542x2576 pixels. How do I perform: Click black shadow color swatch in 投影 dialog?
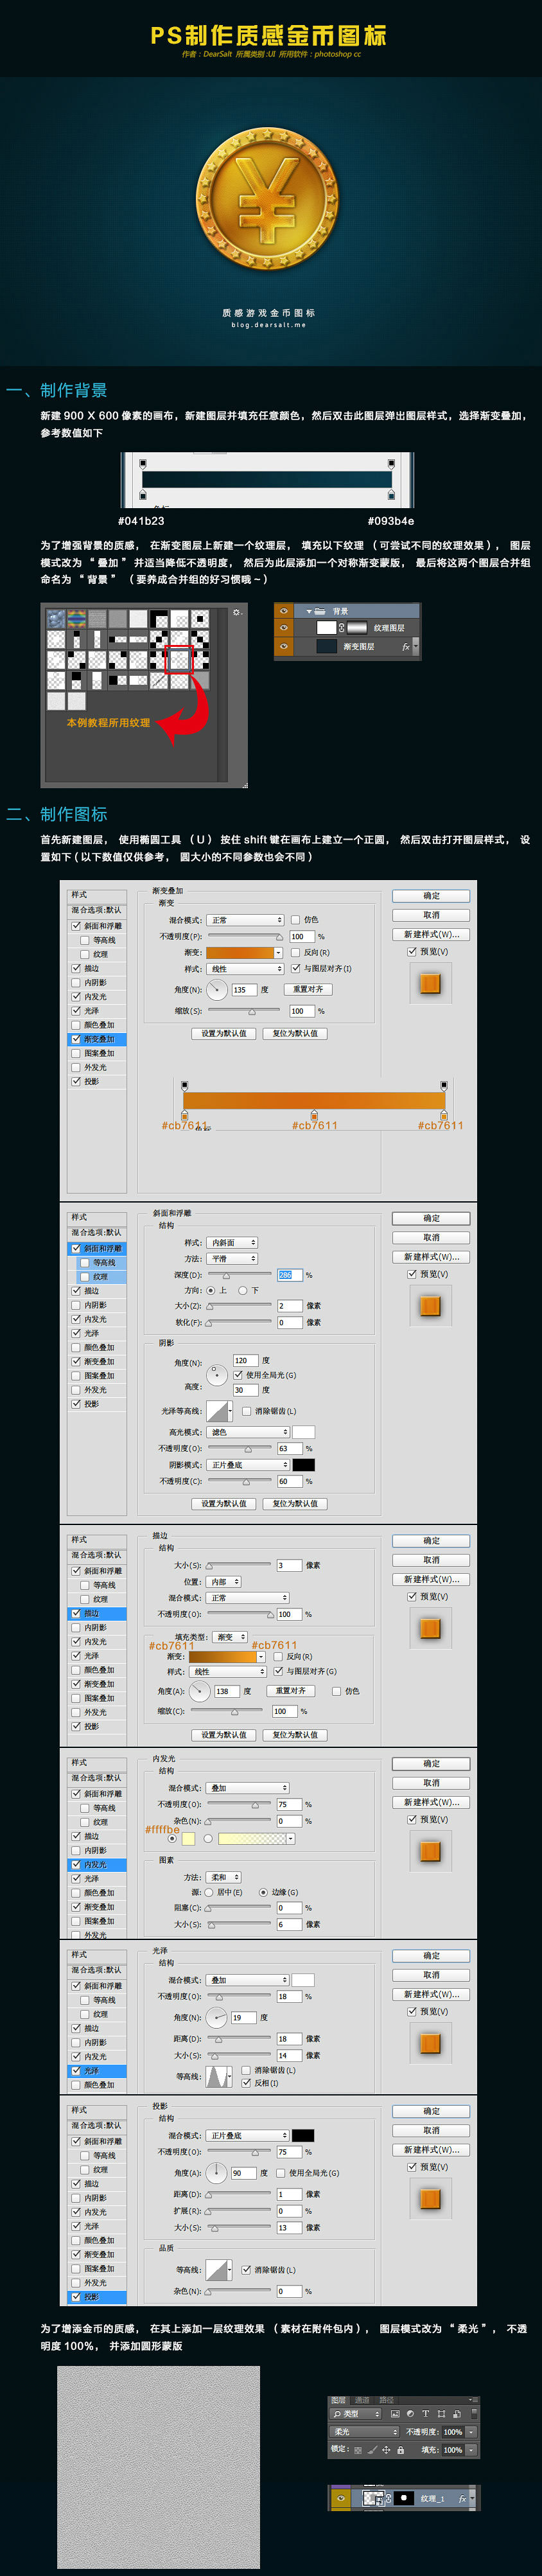click(x=303, y=2135)
